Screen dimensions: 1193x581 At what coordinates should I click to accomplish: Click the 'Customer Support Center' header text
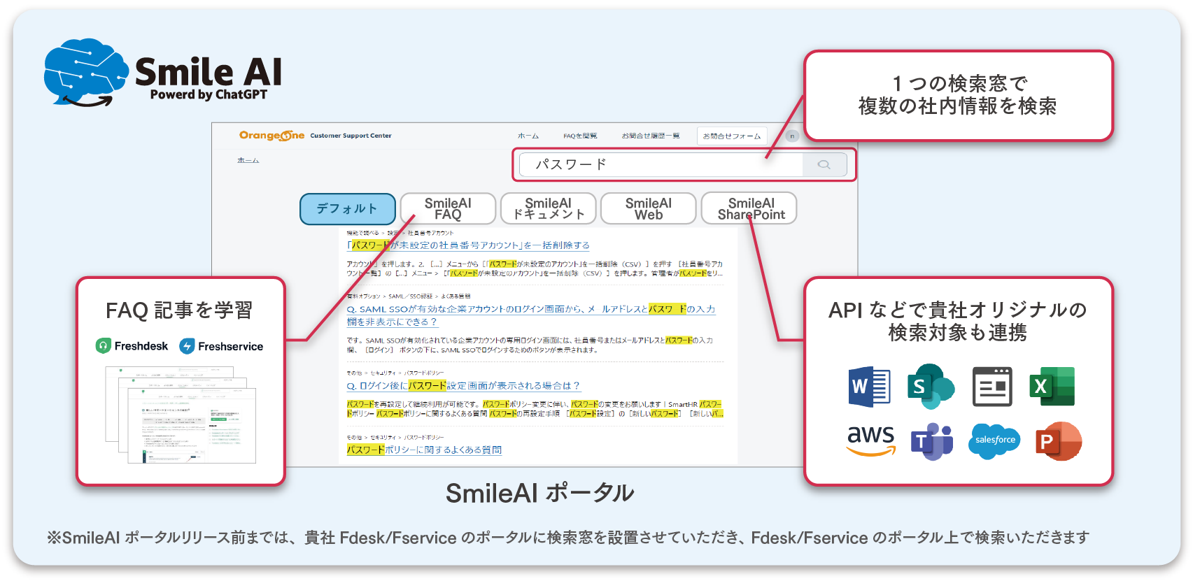click(351, 136)
